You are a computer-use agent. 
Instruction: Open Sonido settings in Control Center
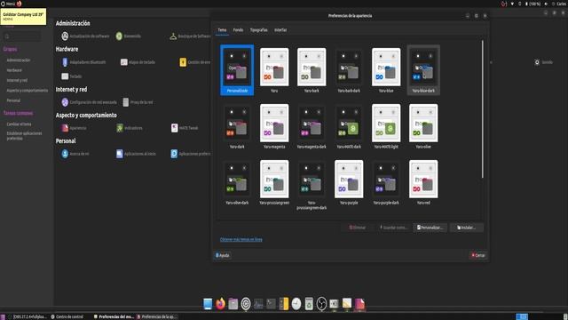[x=544, y=62]
